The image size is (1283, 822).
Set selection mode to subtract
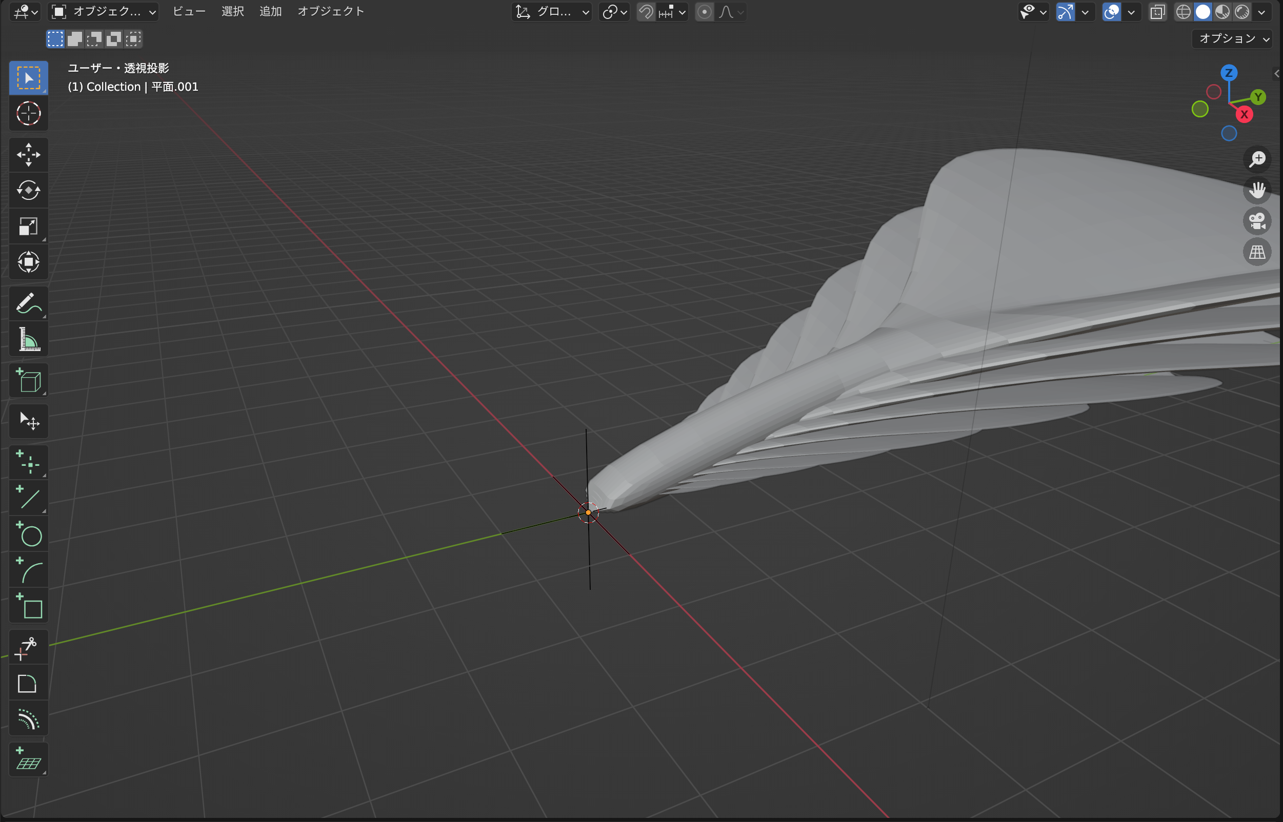tap(94, 38)
